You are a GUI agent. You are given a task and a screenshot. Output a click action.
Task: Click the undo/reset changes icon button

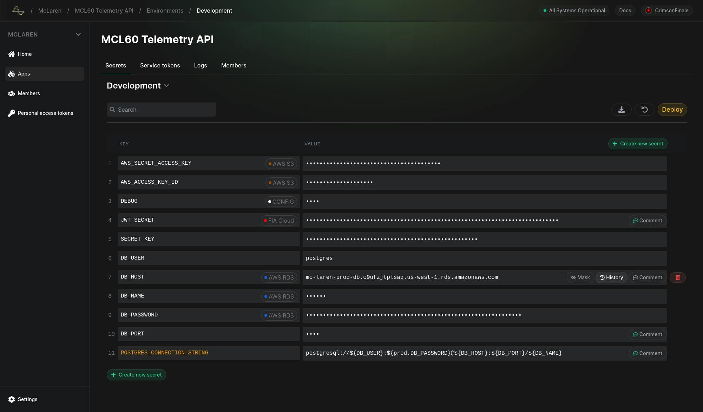[644, 110]
